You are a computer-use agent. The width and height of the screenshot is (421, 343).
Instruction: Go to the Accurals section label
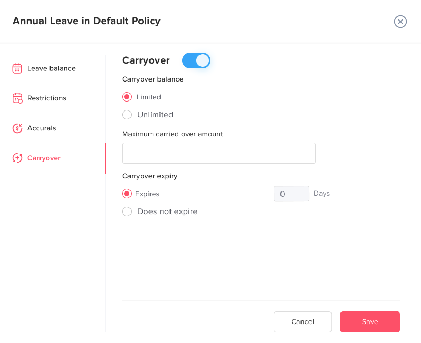pyautogui.click(x=42, y=128)
